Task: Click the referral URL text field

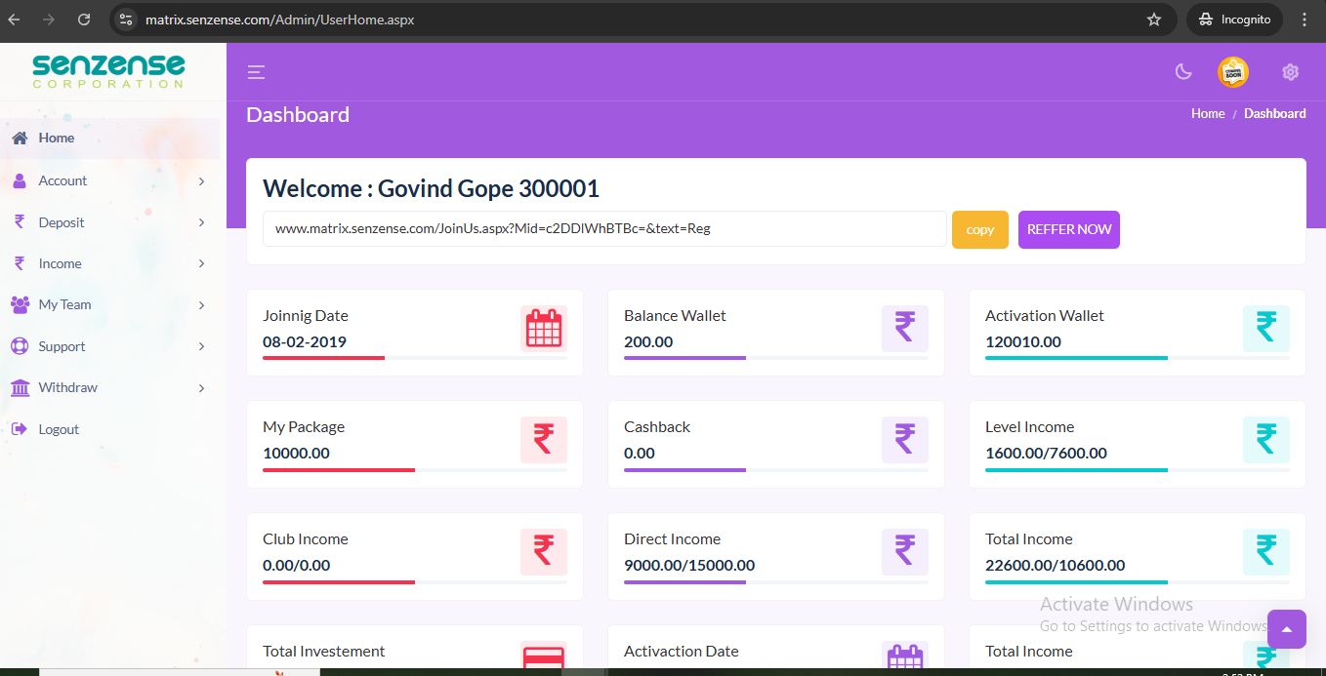Action: coord(604,229)
